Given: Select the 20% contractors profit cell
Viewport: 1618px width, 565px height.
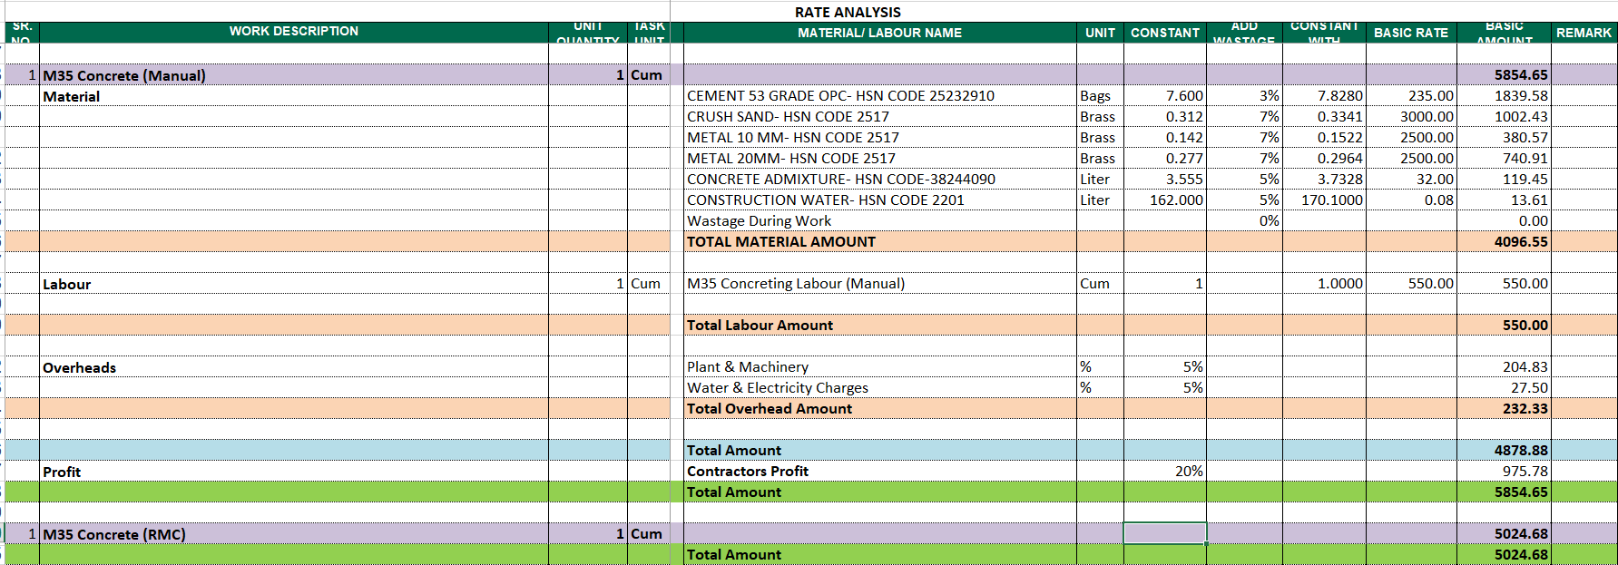Looking at the screenshot, I should pos(1165,472).
